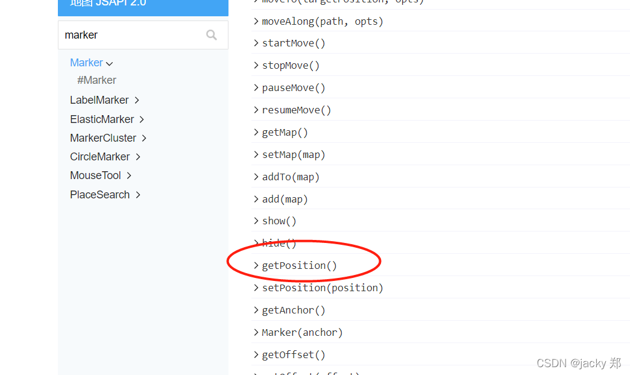Image resolution: width=630 pixels, height=375 pixels.
Task: Open CircleMarker in the sidebar
Action: click(99, 157)
